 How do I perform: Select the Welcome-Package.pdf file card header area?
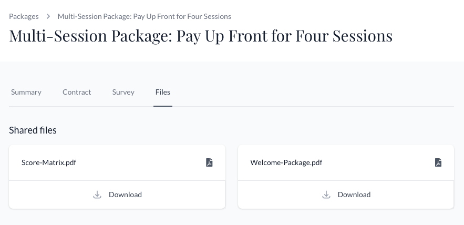pyautogui.click(x=346, y=162)
